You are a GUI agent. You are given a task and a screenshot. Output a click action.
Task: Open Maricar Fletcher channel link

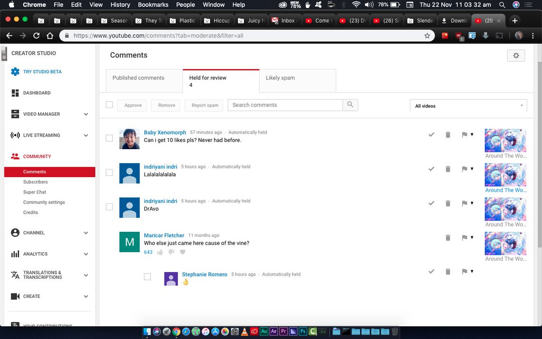point(164,235)
